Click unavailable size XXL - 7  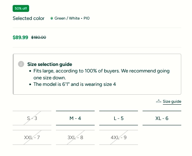32,138
